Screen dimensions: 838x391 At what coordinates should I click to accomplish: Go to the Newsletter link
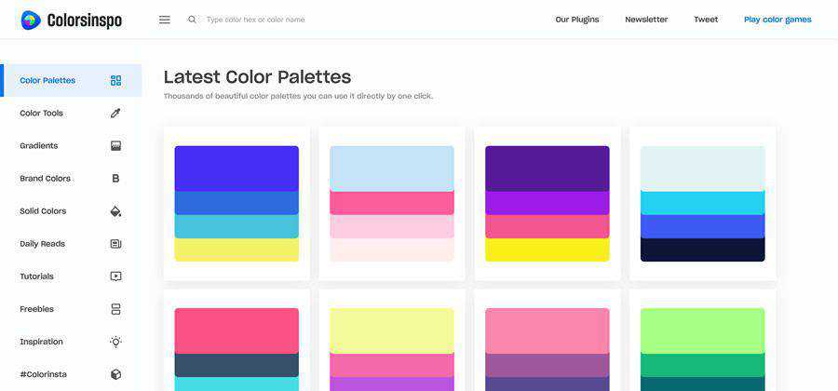pyautogui.click(x=646, y=20)
